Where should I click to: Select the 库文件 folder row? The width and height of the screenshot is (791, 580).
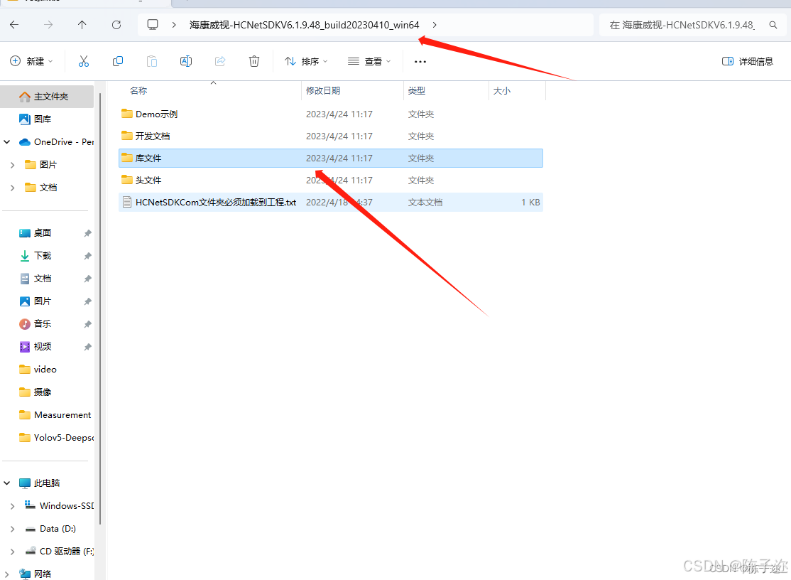(331, 158)
